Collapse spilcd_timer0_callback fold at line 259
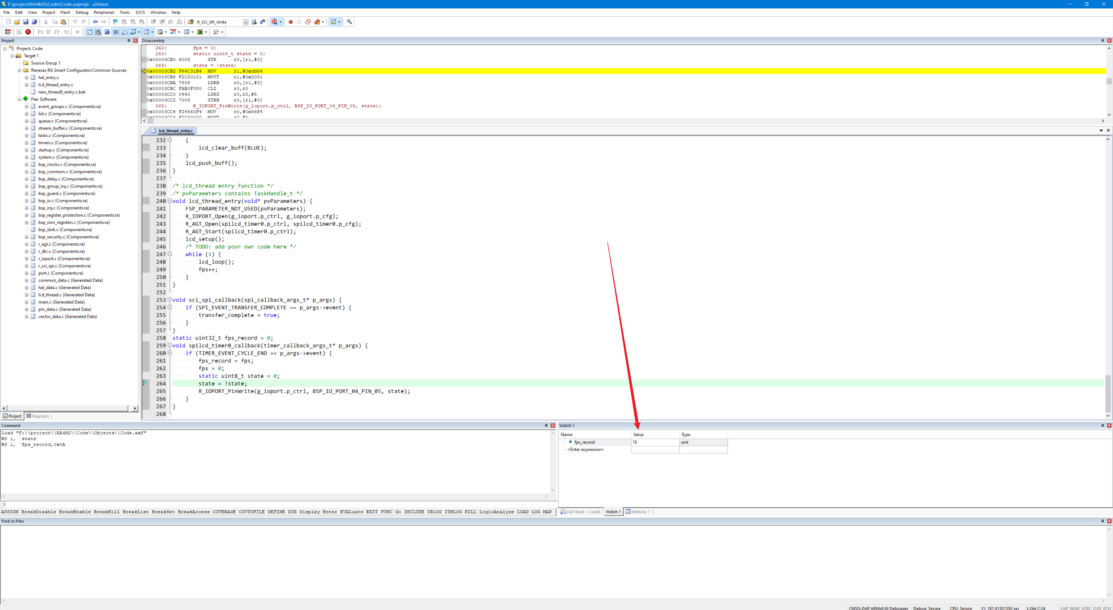The width and height of the screenshot is (1113, 610). point(170,345)
